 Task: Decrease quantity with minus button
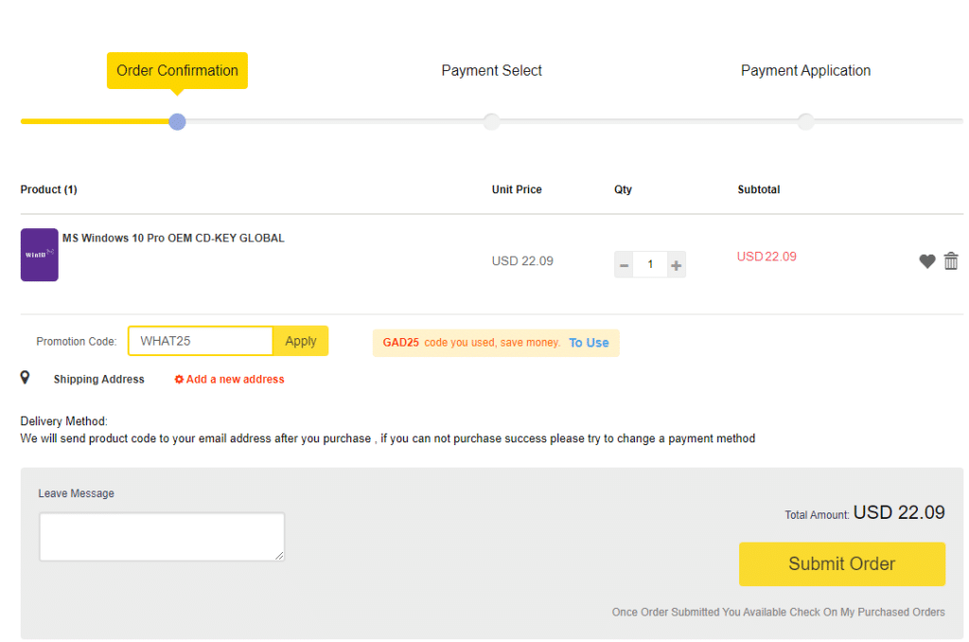tap(624, 265)
